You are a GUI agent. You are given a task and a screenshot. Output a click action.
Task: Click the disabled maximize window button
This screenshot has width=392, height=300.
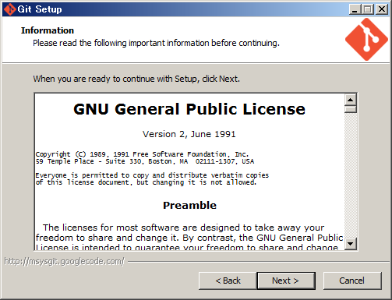click(x=368, y=9)
